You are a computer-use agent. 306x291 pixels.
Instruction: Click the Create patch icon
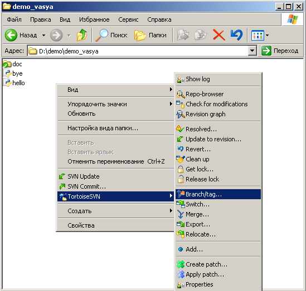click(x=181, y=264)
